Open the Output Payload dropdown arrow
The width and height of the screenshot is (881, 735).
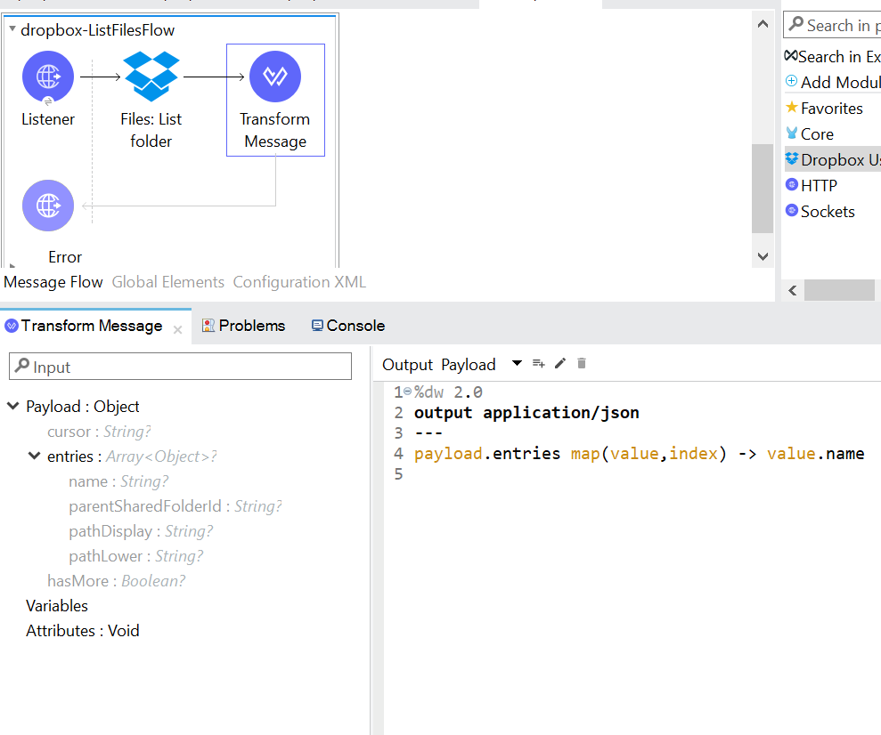click(x=517, y=364)
